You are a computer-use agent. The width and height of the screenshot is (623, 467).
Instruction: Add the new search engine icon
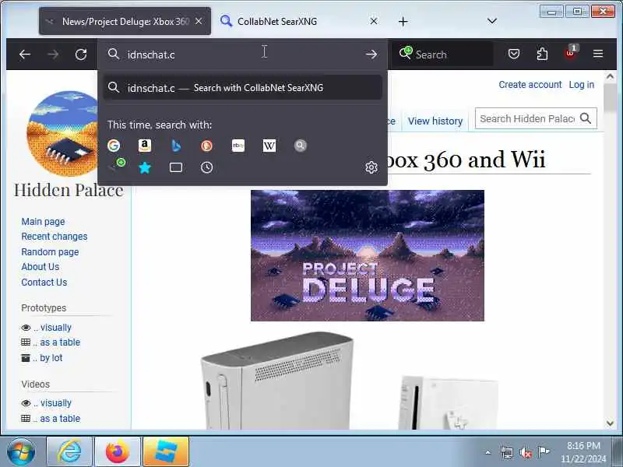point(116,165)
